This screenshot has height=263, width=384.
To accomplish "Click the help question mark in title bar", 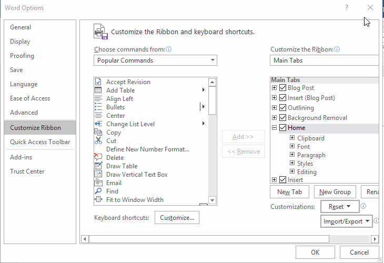I will tap(347, 7).
